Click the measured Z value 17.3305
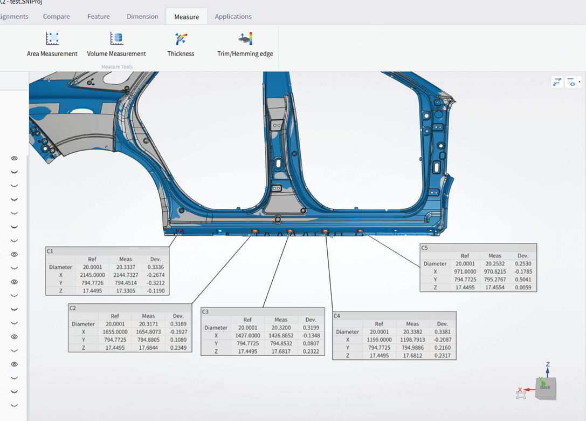This screenshot has width=586, height=421. pyautogui.click(x=126, y=291)
